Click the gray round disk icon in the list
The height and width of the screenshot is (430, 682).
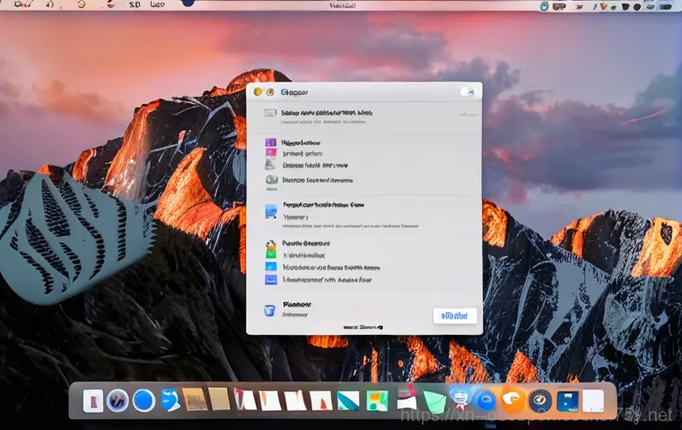coord(271,180)
